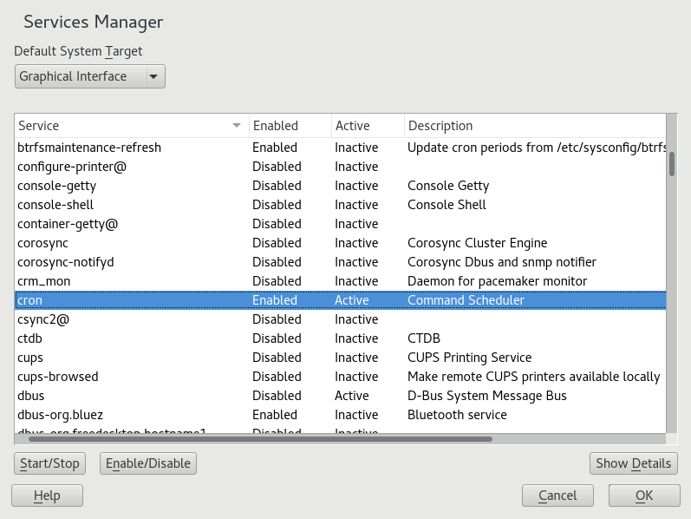The image size is (691, 519).
Task: Click the Service column sort arrow
Action: 237,126
